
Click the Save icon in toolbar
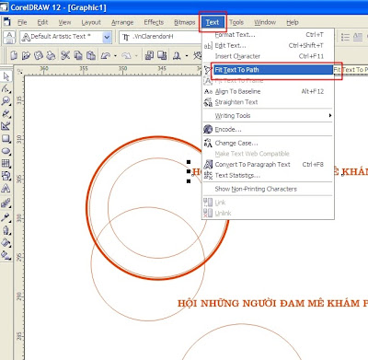coord(39,55)
